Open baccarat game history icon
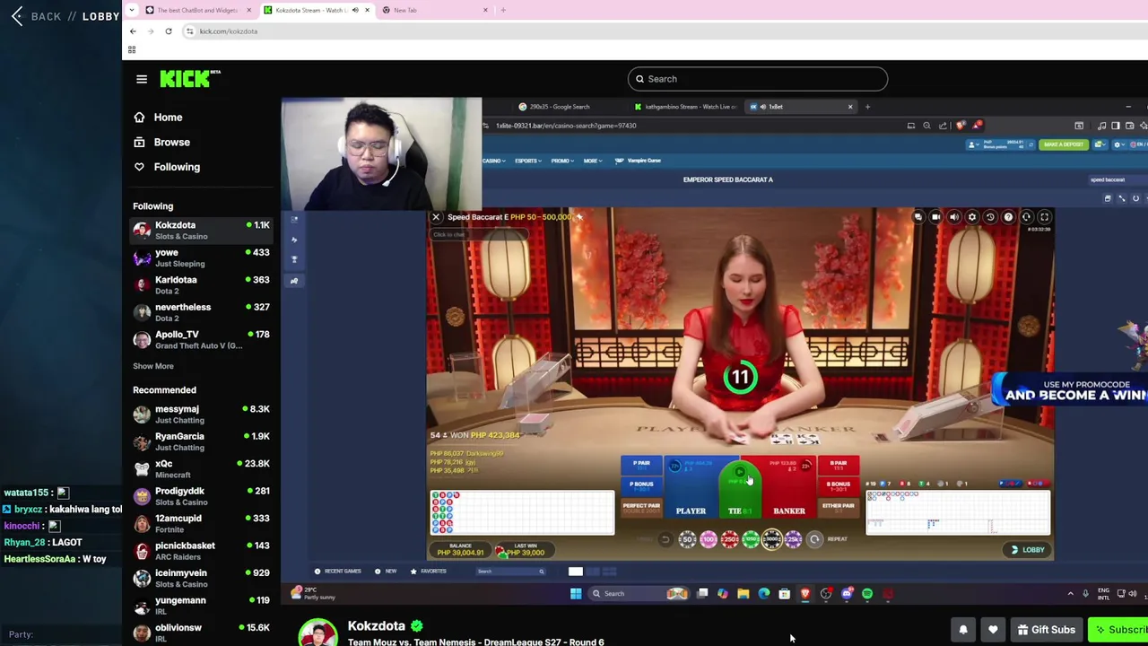The image size is (1148, 646). point(990,217)
